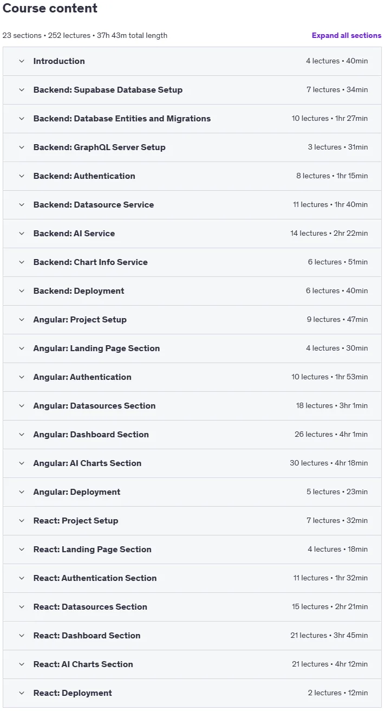Open React: Datasources Section row
385x711 pixels.
coord(192,607)
